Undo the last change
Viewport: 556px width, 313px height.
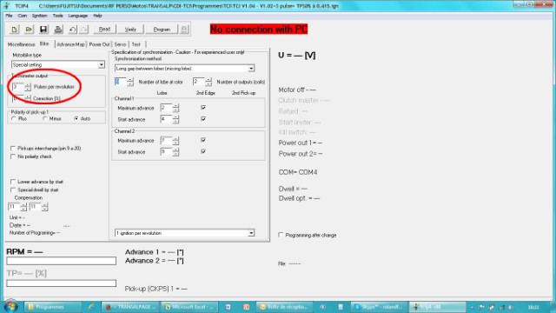point(72,30)
